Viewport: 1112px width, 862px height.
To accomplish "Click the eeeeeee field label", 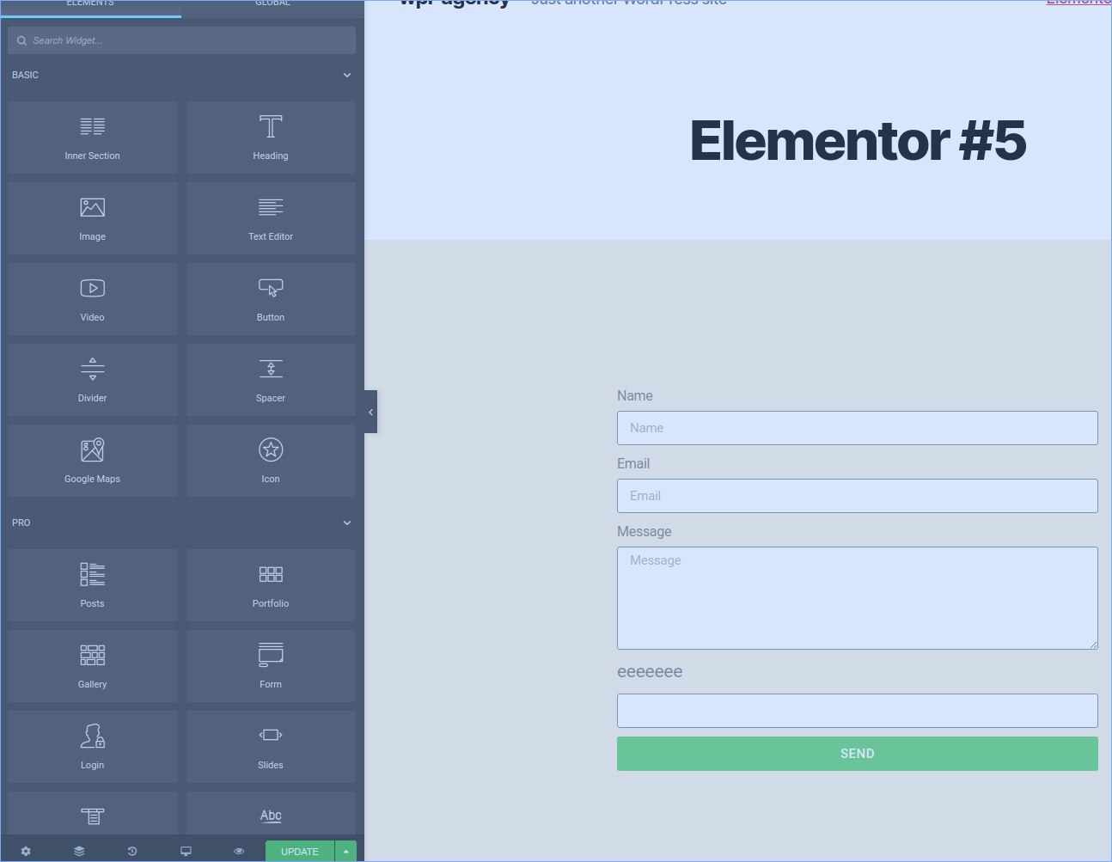I will coord(650,672).
